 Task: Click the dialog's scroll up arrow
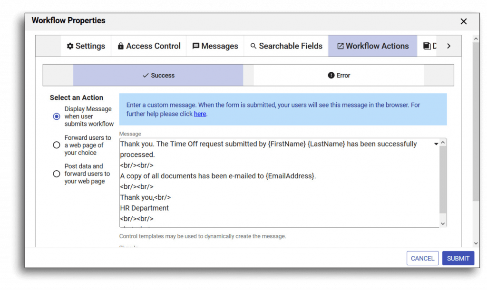coord(476,39)
